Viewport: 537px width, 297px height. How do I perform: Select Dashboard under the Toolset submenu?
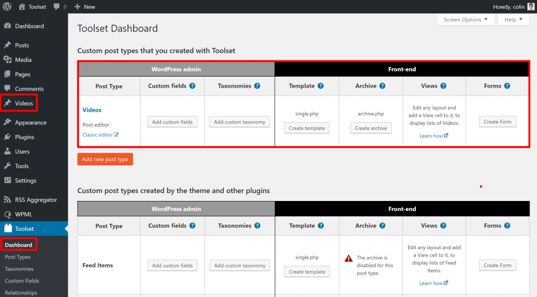click(x=18, y=245)
